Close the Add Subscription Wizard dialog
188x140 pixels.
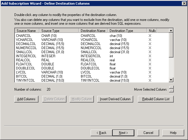(x=184, y=3)
